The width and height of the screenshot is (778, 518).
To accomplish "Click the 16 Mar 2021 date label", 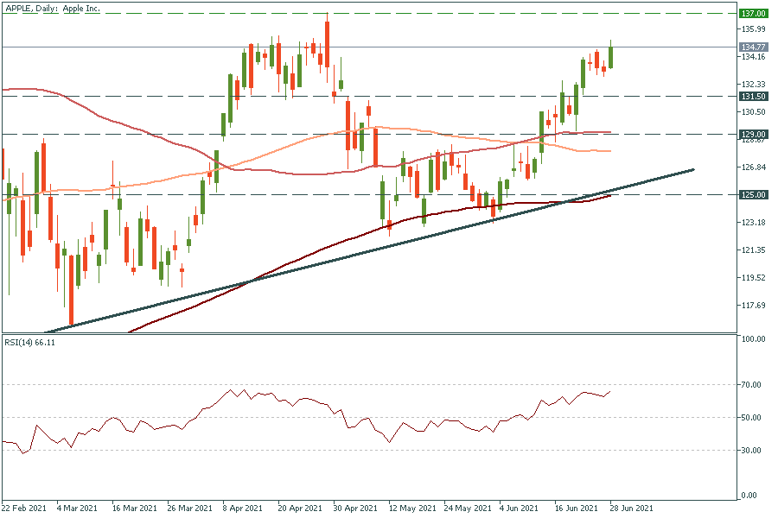I will pos(134,509).
